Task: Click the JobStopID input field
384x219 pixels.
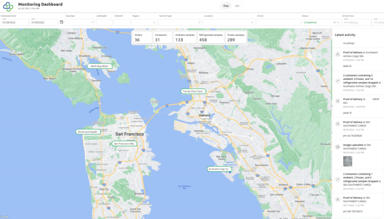Action: coord(104,22)
